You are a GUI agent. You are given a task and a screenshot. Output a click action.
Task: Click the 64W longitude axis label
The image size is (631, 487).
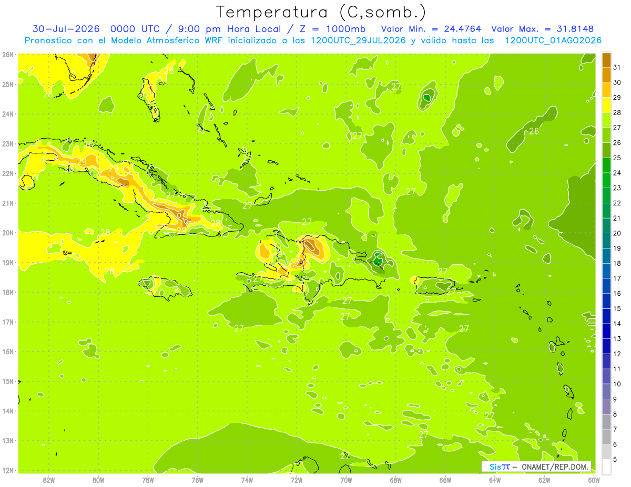[x=495, y=480]
